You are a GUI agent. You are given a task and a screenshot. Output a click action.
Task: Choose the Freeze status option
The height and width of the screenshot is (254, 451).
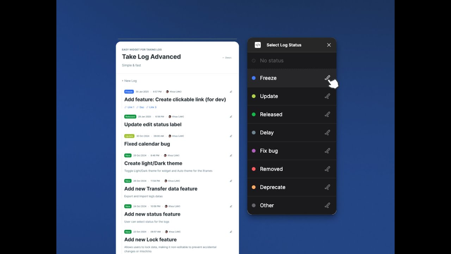point(292,78)
